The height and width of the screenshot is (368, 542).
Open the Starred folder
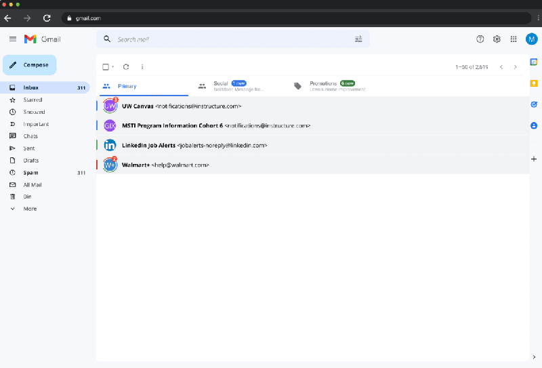(45, 100)
